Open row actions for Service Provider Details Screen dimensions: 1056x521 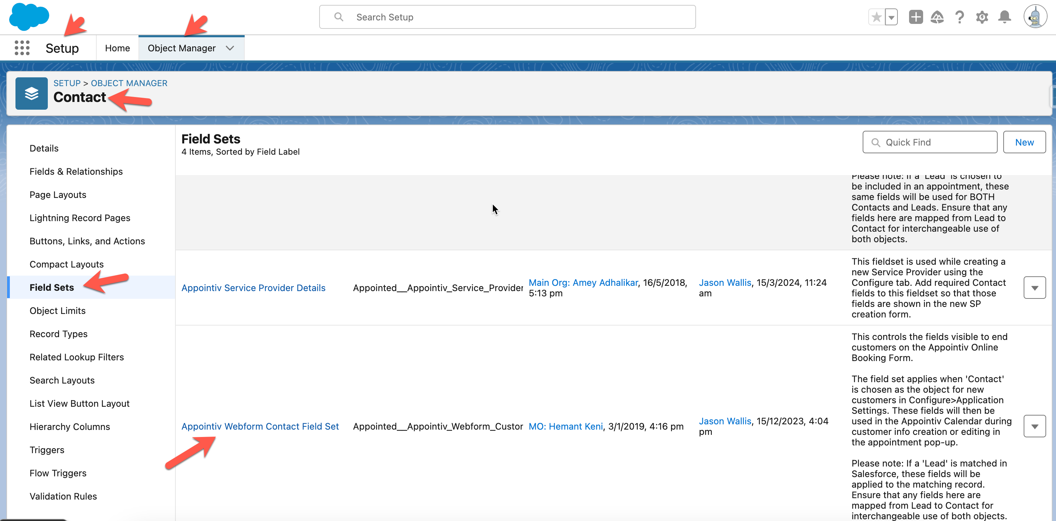click(1034, 288)
